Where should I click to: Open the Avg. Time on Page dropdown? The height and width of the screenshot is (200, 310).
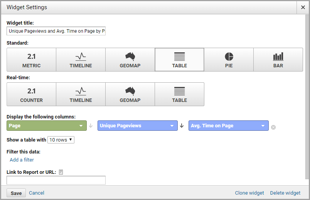point(229,126)
